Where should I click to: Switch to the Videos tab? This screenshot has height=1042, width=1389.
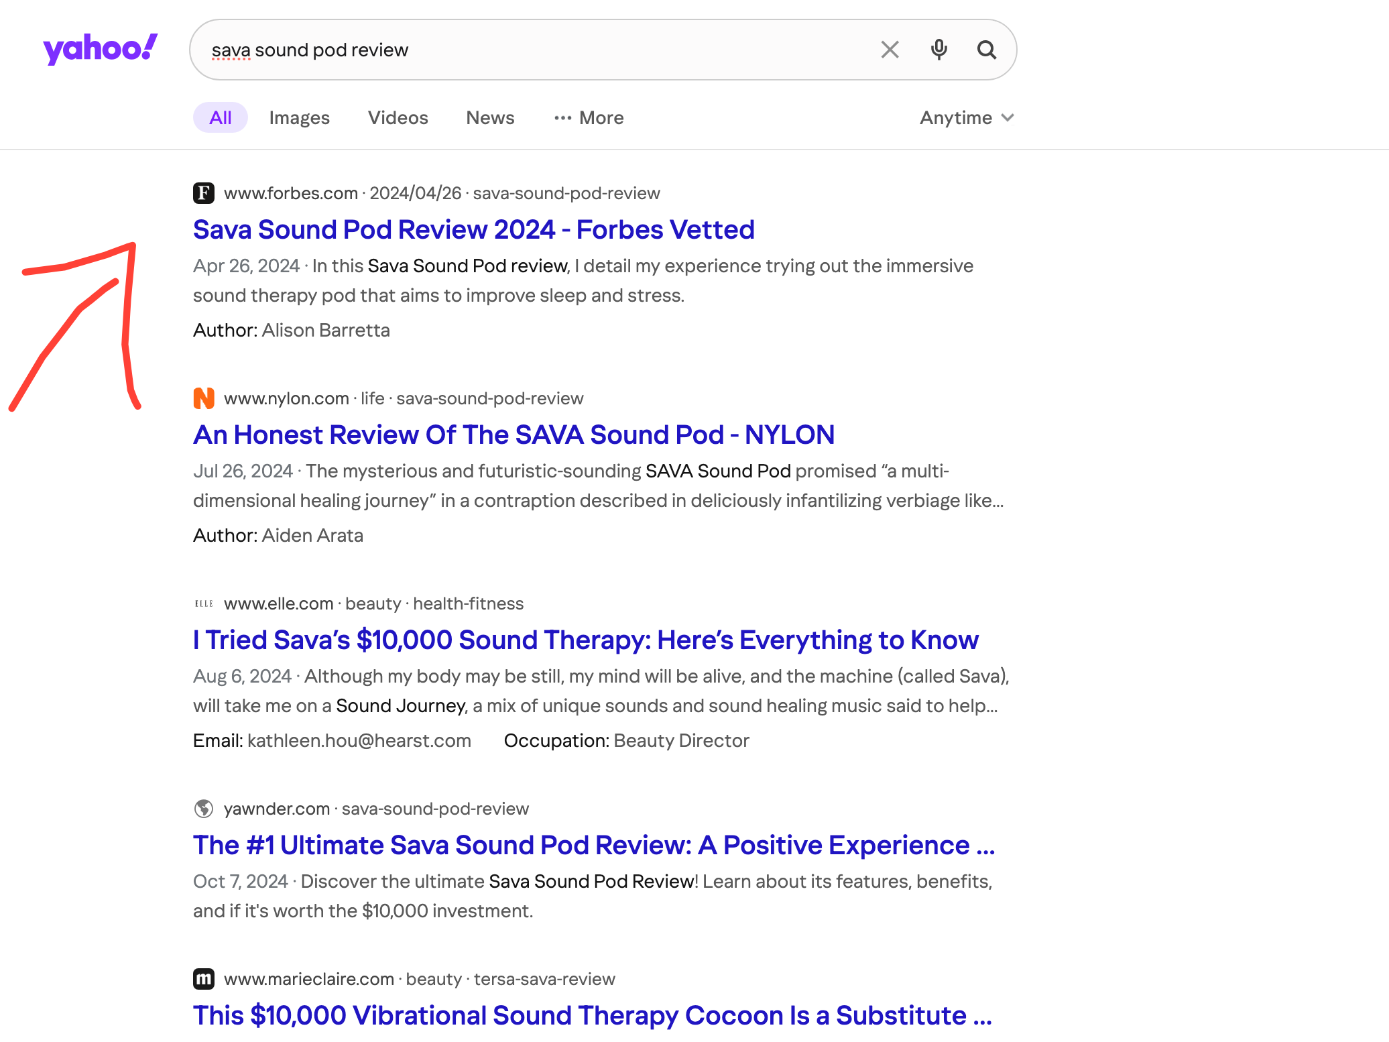pos(398,117)
